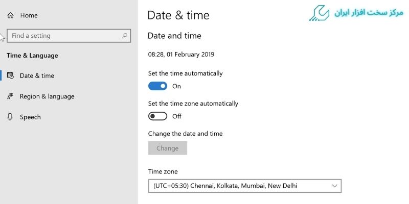Click the Persian watermark text
409x204 pixels.
click(x=369, y=13)
